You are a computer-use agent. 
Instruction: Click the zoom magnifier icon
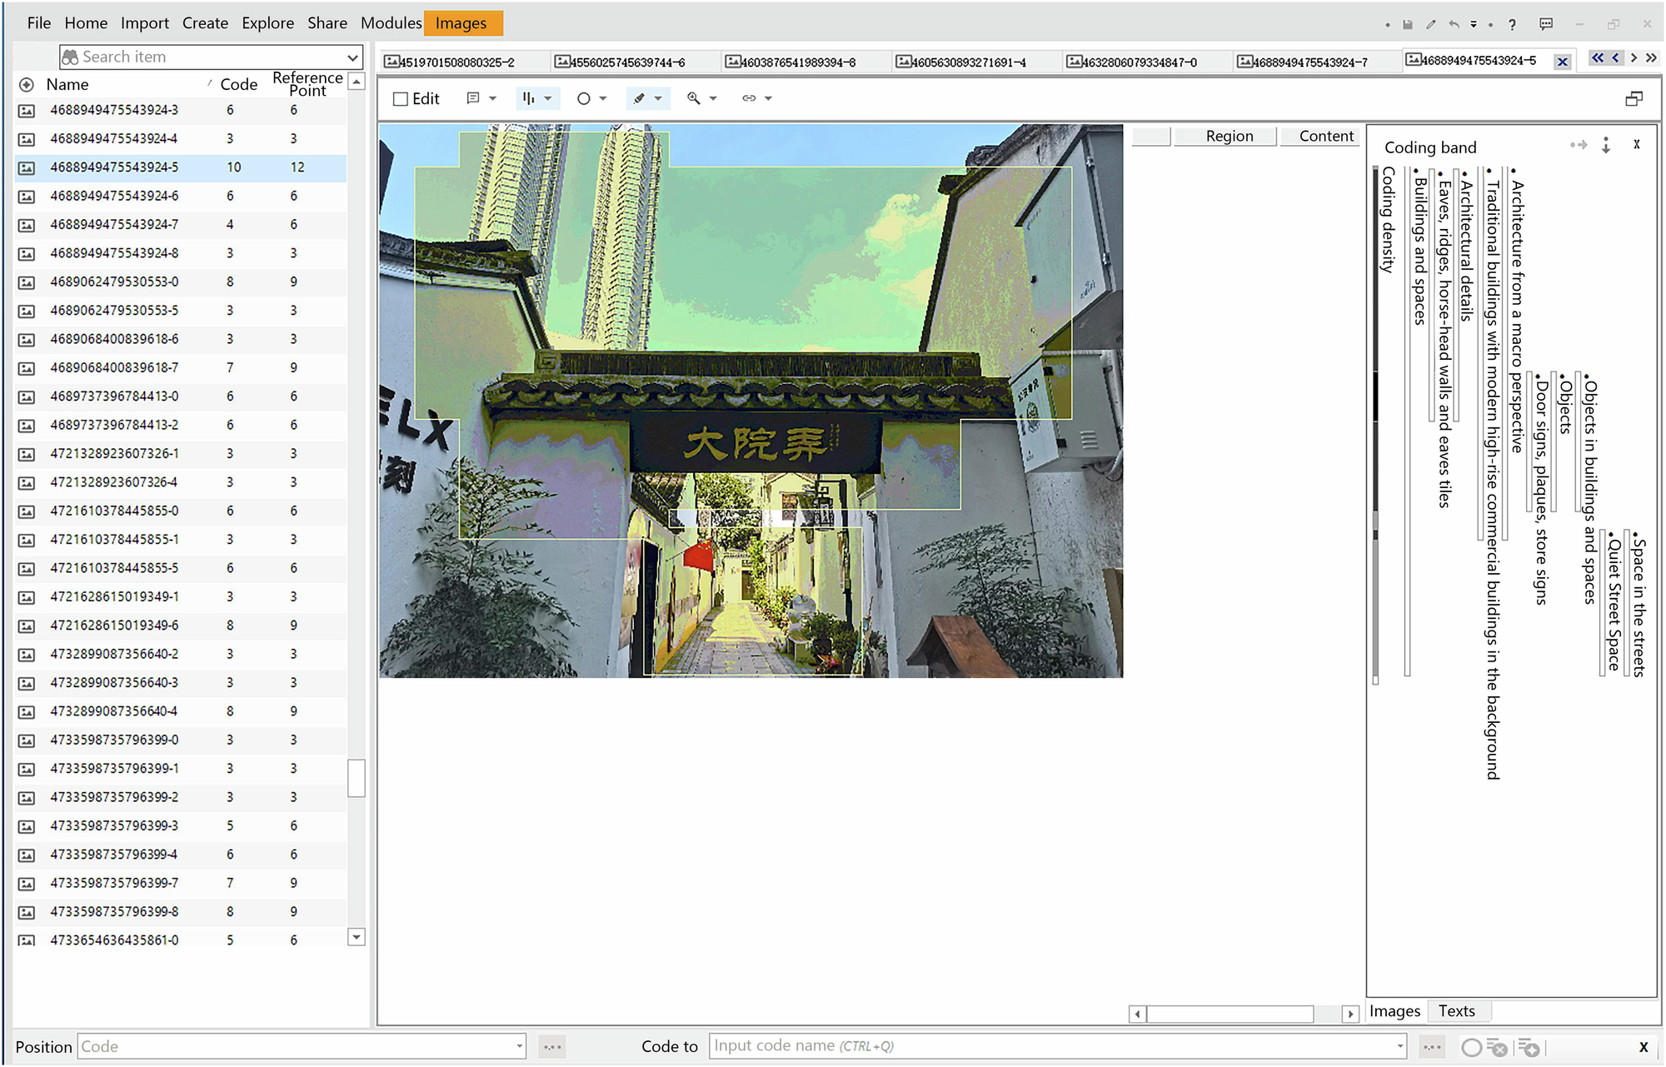(693, 98)
